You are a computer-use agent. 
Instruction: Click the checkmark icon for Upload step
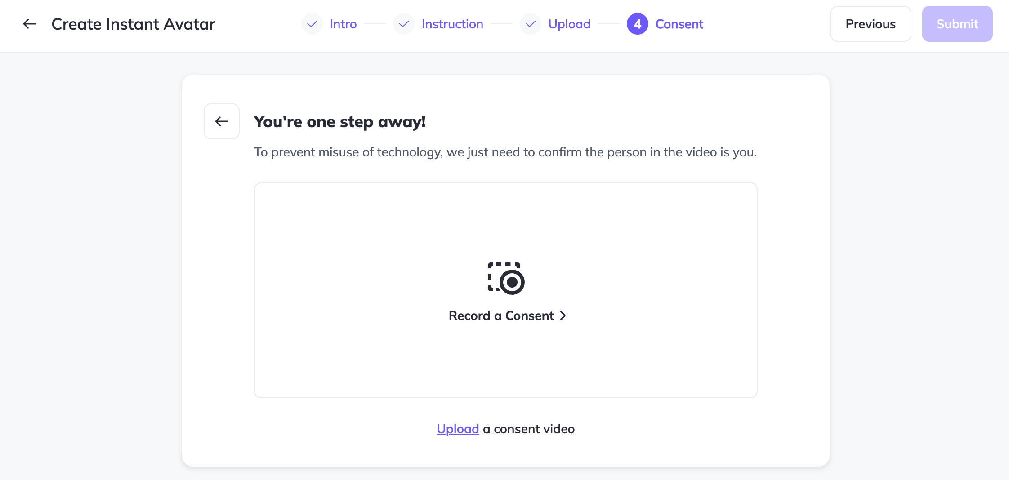pos(530,24)
